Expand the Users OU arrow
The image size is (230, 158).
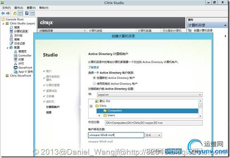pos(99,116)
